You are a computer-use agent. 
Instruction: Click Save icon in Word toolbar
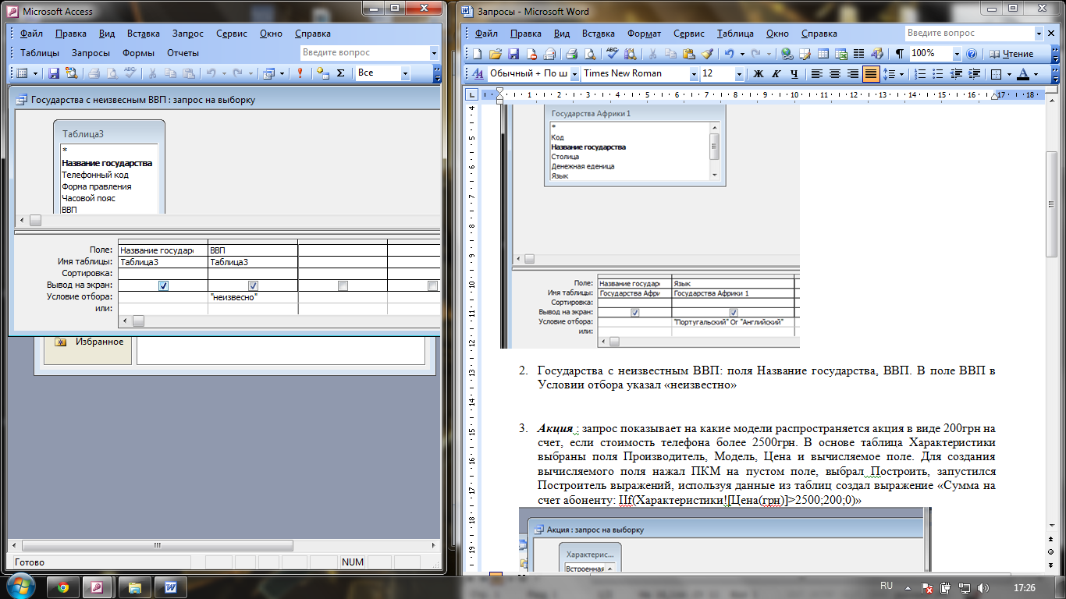[513, 54]
